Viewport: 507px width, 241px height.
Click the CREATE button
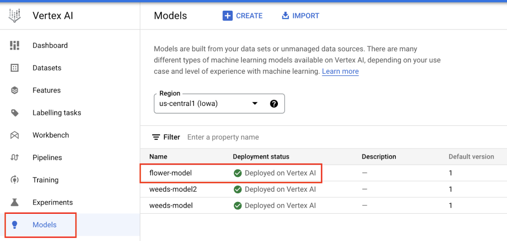pyautogui.click(x=243, y=16)
